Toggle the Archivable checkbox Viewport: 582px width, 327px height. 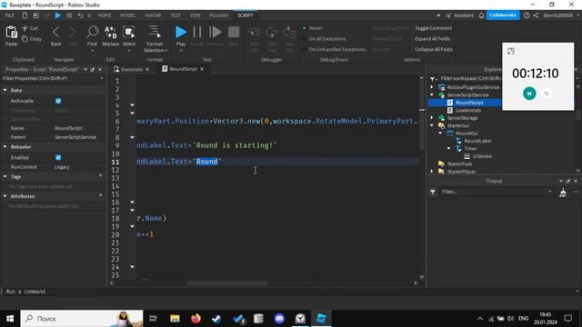[58, 101]
